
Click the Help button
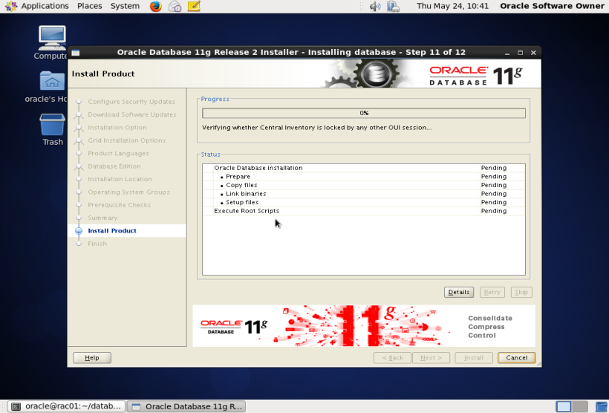click(92, 358)
